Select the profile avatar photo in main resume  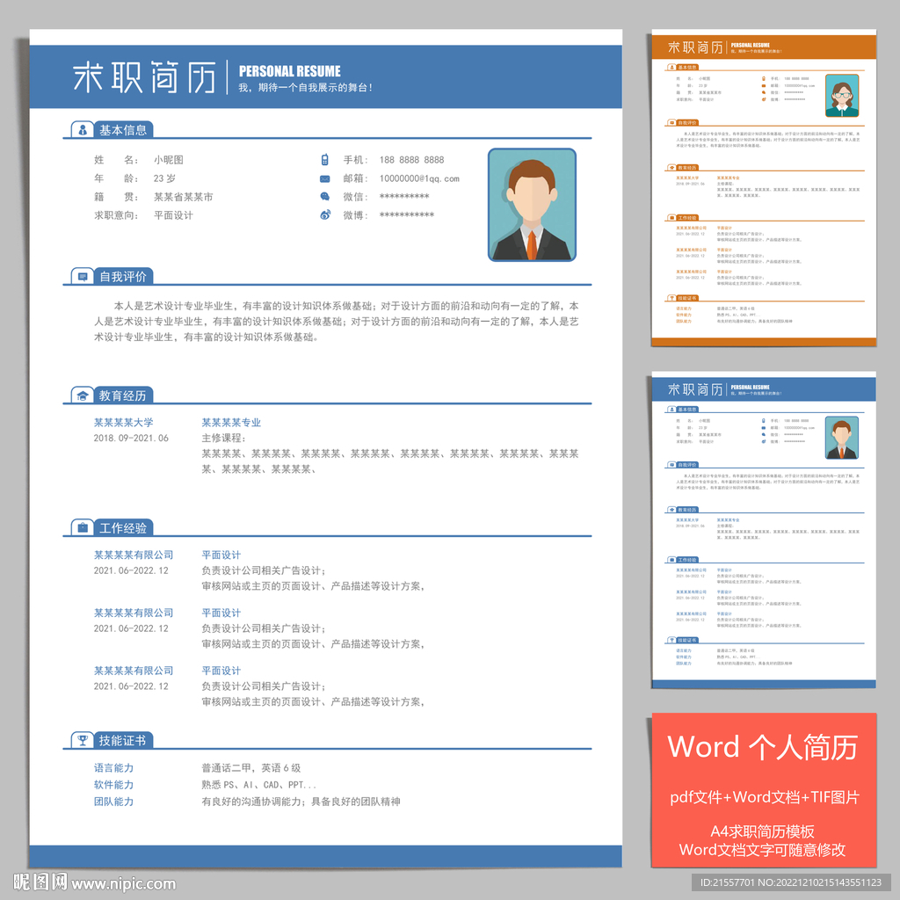point(532,205)
